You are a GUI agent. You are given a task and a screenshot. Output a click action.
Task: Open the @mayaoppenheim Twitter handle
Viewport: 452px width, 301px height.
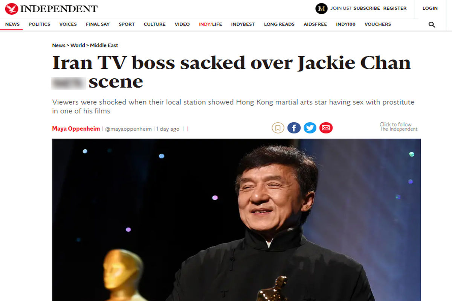coord(128,129)
